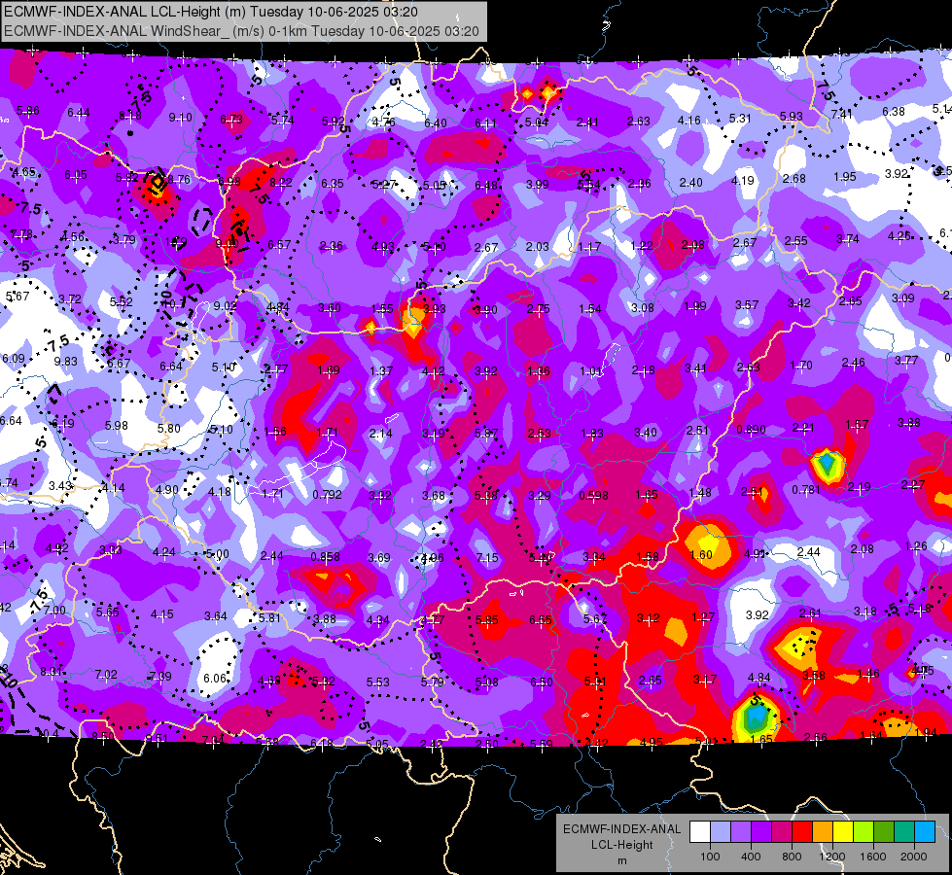Click the map value 5.53

377,682
